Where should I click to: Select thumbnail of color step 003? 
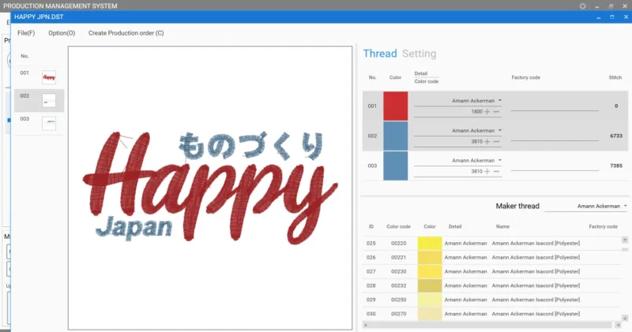pyautogui.click(x=49, y=123)
